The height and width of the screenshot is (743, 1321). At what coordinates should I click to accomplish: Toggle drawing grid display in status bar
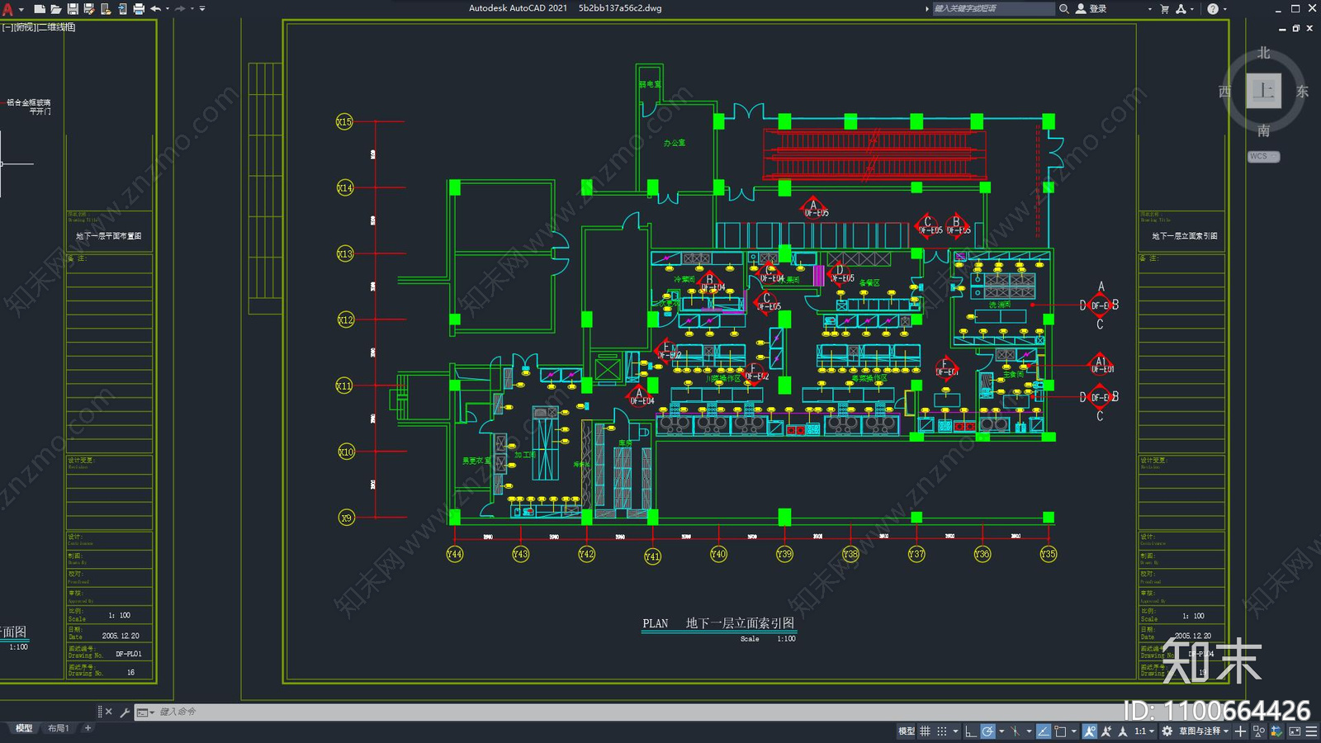tap(925, 731)
